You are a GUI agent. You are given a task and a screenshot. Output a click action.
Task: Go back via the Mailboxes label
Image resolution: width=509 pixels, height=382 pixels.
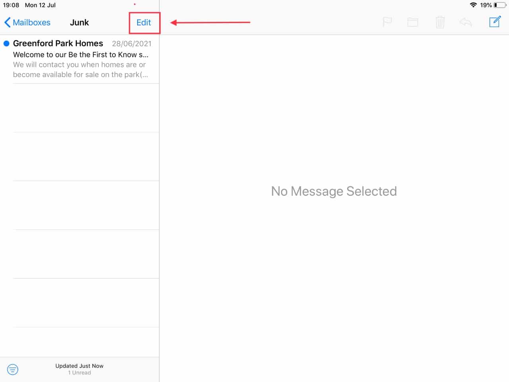click(31, 23)
